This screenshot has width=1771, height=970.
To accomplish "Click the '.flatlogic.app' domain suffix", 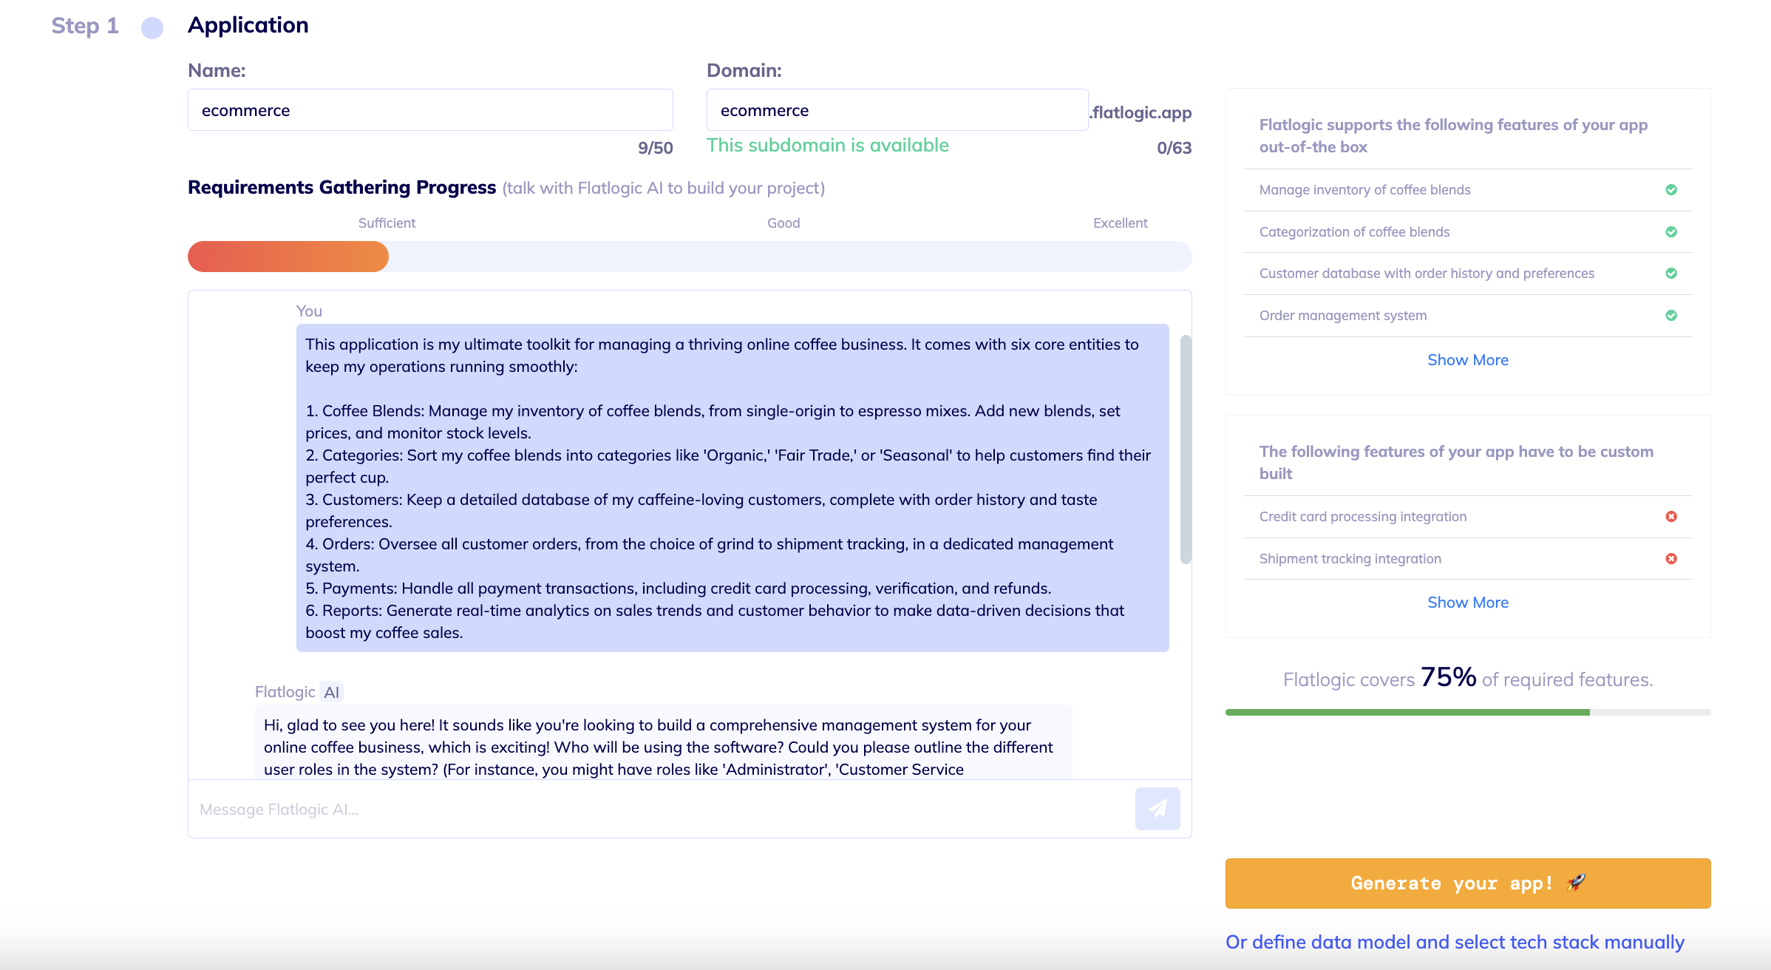I will point(1141,112).
